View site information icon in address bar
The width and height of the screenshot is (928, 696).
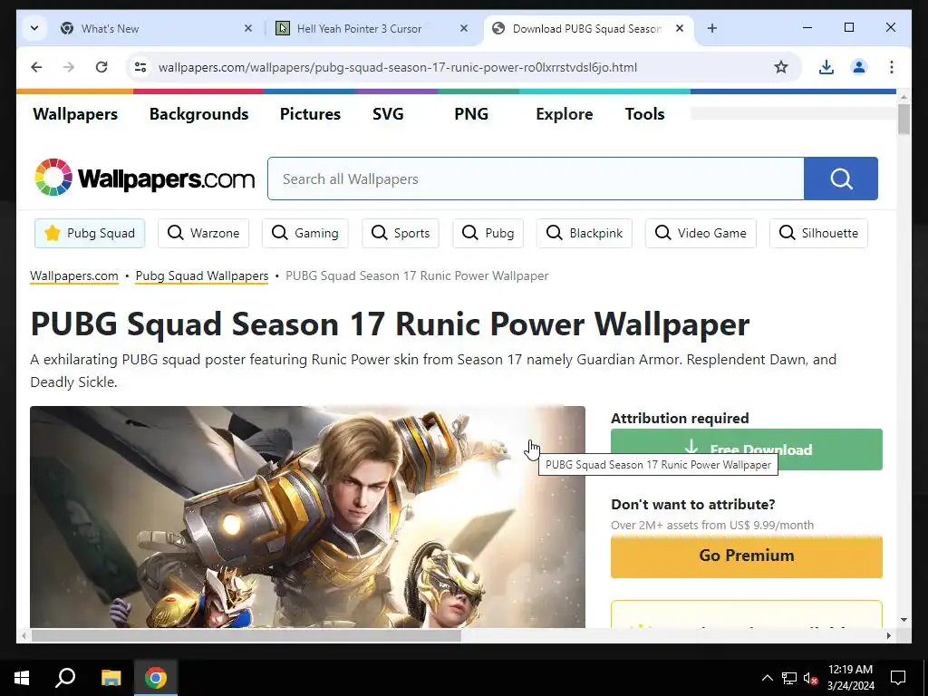tap(140, 67)
